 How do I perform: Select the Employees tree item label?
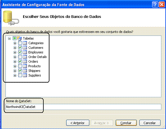[36, 52]
